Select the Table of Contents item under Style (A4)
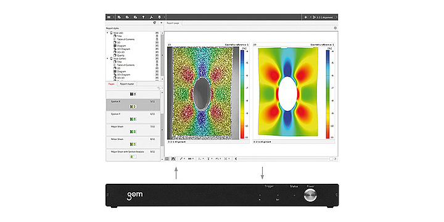This screenshot has width=444, height=222. click(x=126, y=39)
